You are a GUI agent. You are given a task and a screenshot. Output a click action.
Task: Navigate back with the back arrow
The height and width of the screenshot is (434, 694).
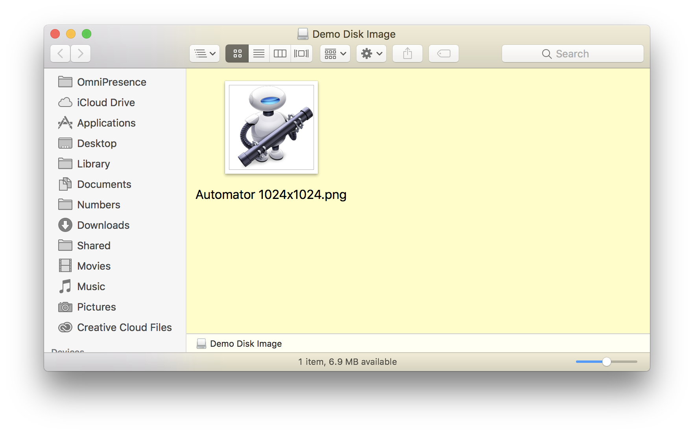coord(60,53)
